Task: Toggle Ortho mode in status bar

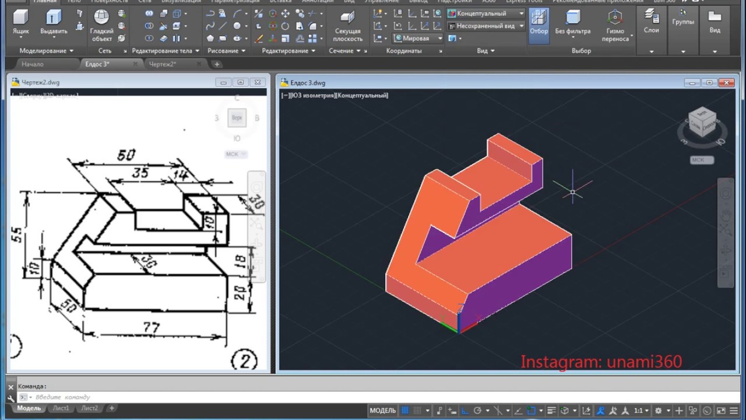Action: click(465, 411)
